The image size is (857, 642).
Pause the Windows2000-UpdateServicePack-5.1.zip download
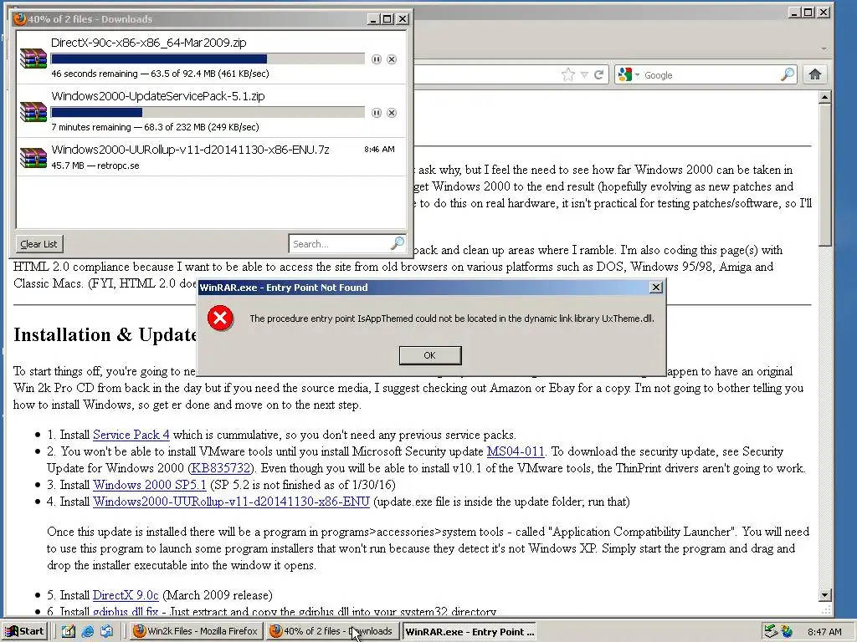click(x=376, y=113)
